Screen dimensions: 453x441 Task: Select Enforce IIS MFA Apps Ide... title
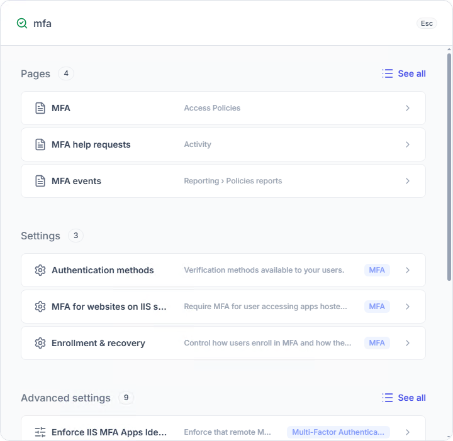point(109,432)
